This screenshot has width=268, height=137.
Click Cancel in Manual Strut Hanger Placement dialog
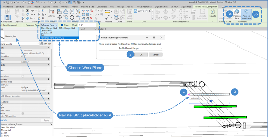pyautogui.click(x=155, y=54)
